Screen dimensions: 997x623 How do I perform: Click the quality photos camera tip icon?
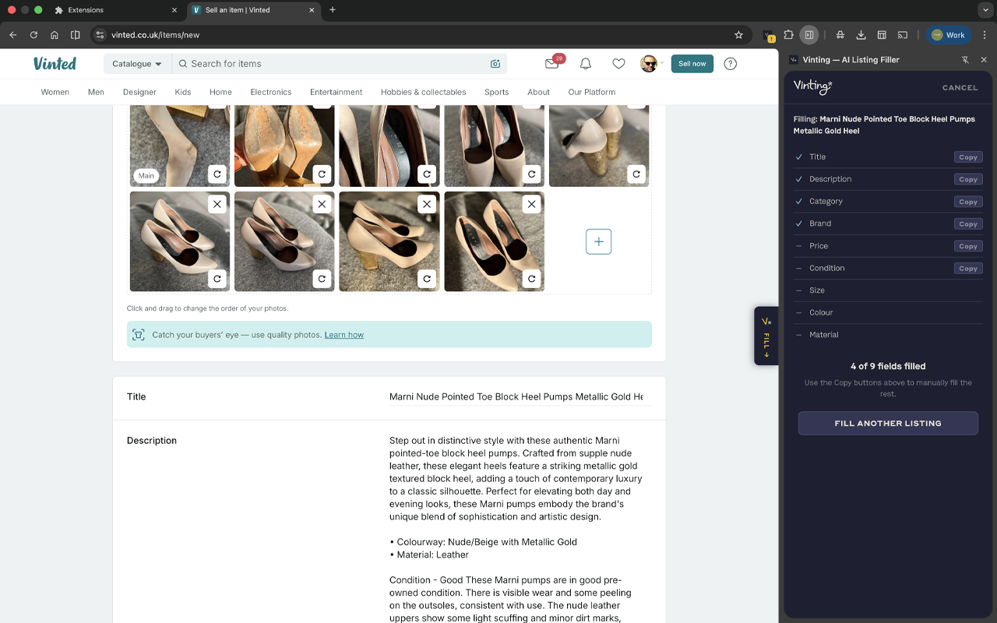(139, 334)
